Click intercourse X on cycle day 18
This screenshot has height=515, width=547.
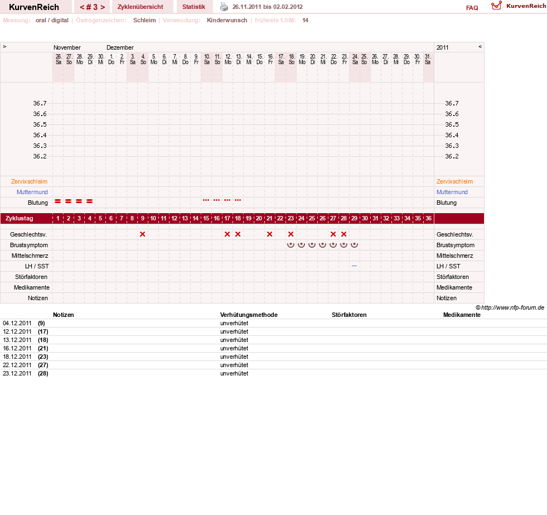238,234
